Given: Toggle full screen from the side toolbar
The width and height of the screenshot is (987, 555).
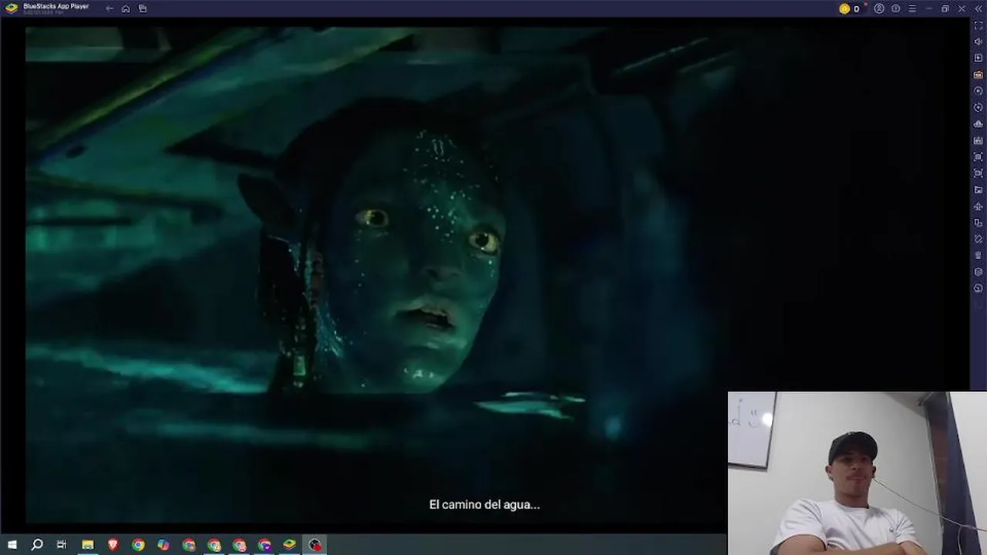Looking at the screenshot, I should pos(979,25).
